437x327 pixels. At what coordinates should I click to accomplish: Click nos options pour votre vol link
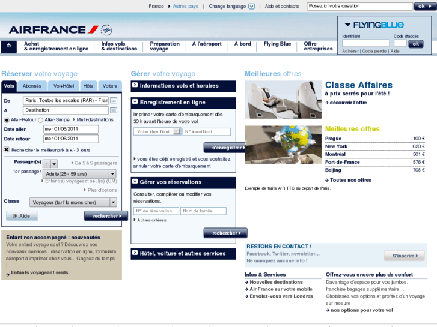click(x=362, y=310)
